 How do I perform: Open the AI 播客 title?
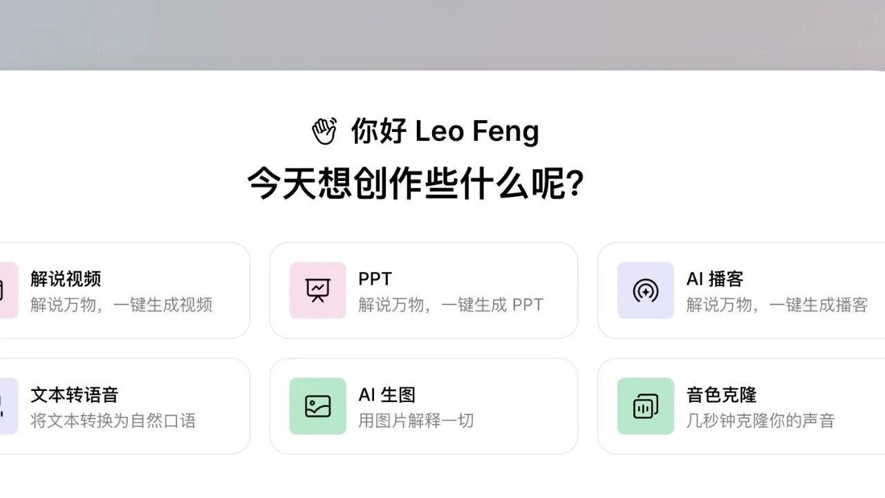(x=714, y=279)
